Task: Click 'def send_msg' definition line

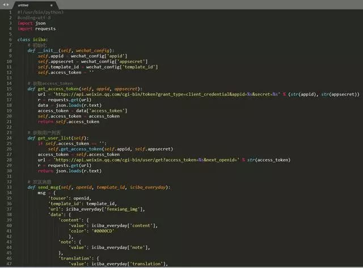Action: (x=99, y=187)
